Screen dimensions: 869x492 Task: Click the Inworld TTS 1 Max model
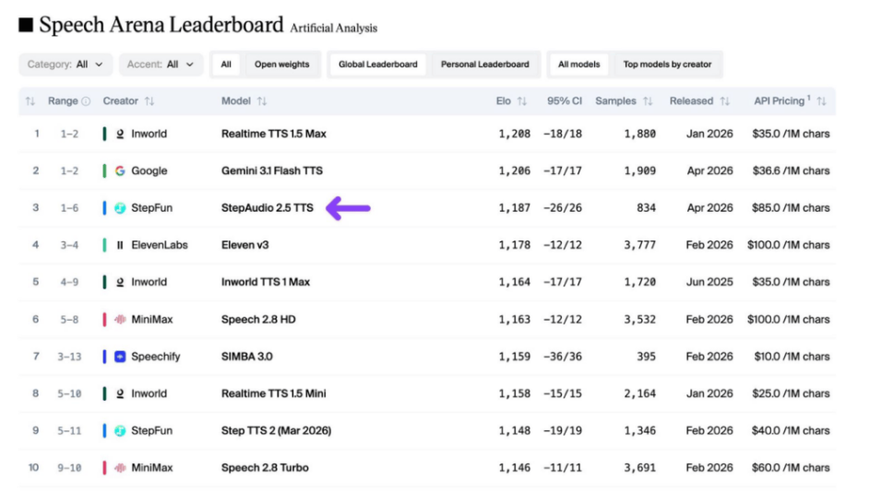click(266, 282)
